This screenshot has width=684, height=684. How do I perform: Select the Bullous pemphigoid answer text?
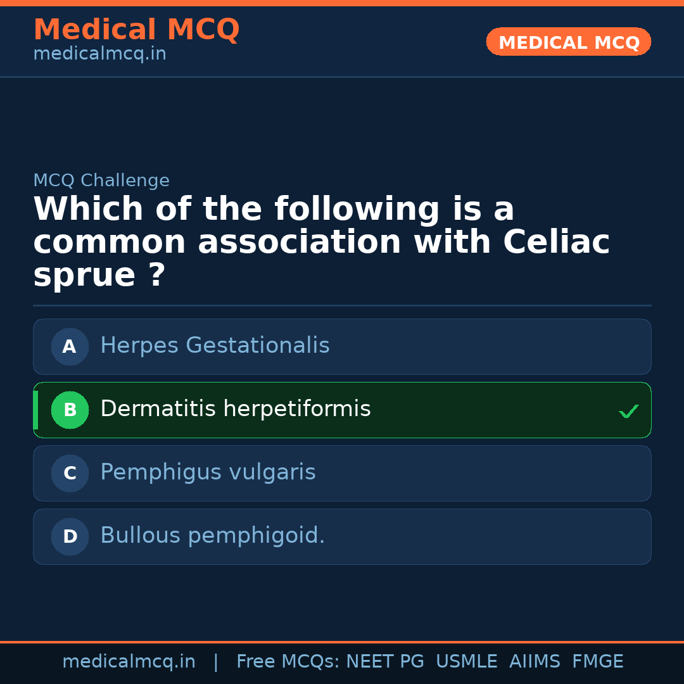(x=212, y=536)
